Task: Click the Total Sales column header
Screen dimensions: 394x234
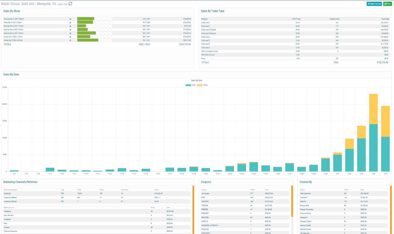Action: [385, 19]
